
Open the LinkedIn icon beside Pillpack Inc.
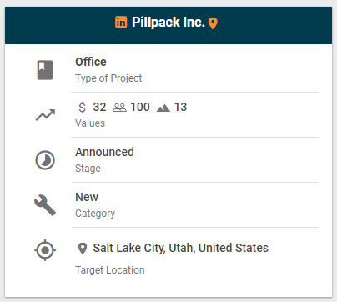121,22
